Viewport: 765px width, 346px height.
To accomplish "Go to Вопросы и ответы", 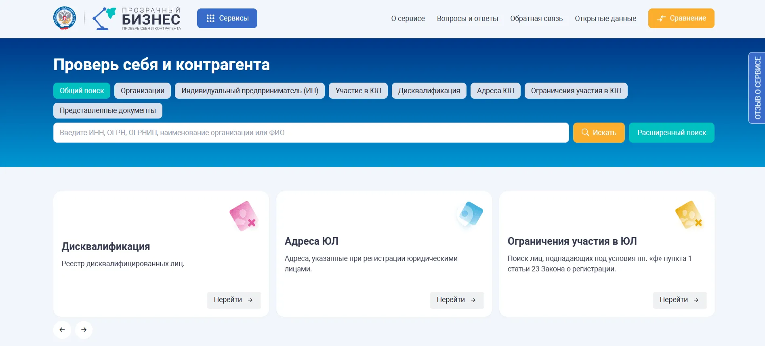I will pos(467,19).
